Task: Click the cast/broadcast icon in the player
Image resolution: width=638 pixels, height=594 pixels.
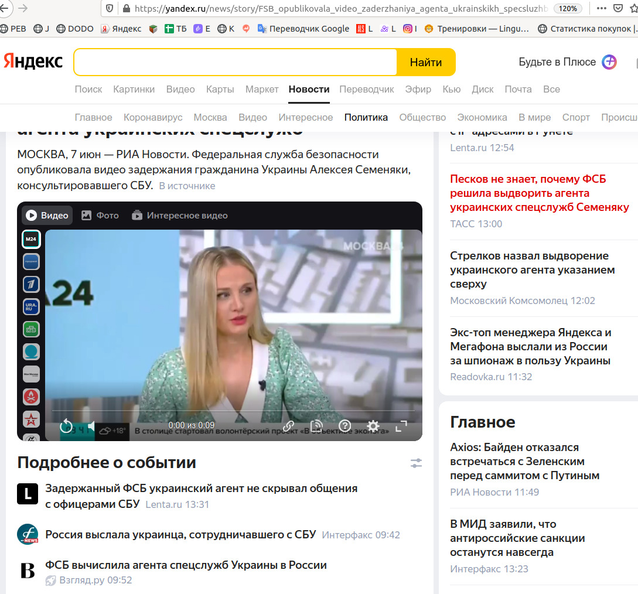Action: 316,426
